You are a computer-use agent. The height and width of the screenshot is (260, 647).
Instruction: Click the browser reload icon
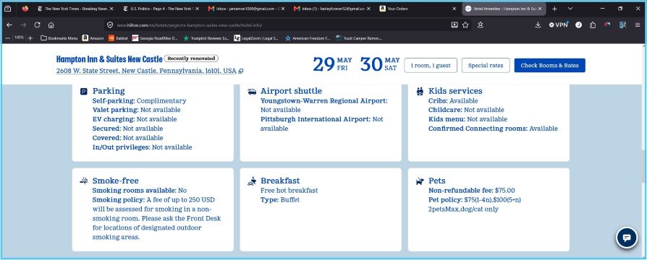[x=37, y=25]
